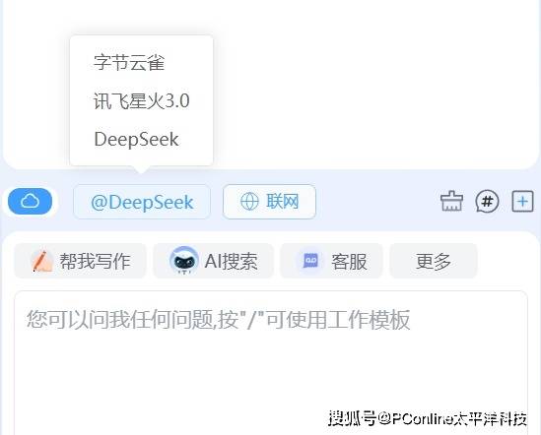Toggle the 联网 web access option
The width and height of the screenshot is (541, 435).
coord(269,202)
